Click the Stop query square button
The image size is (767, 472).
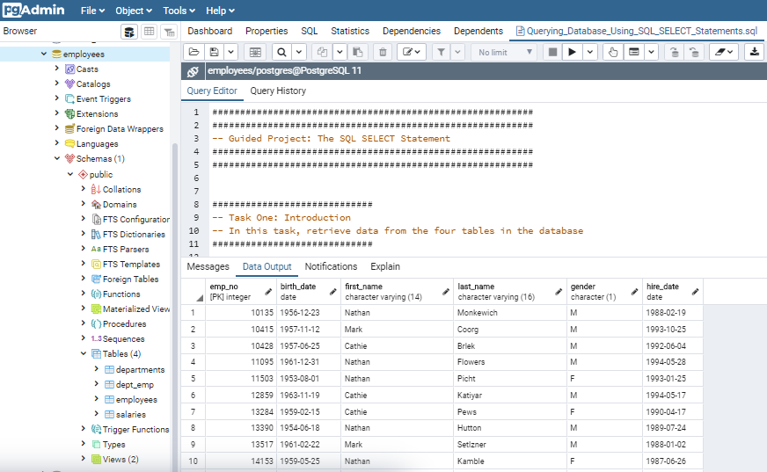[x=552, y=52]
